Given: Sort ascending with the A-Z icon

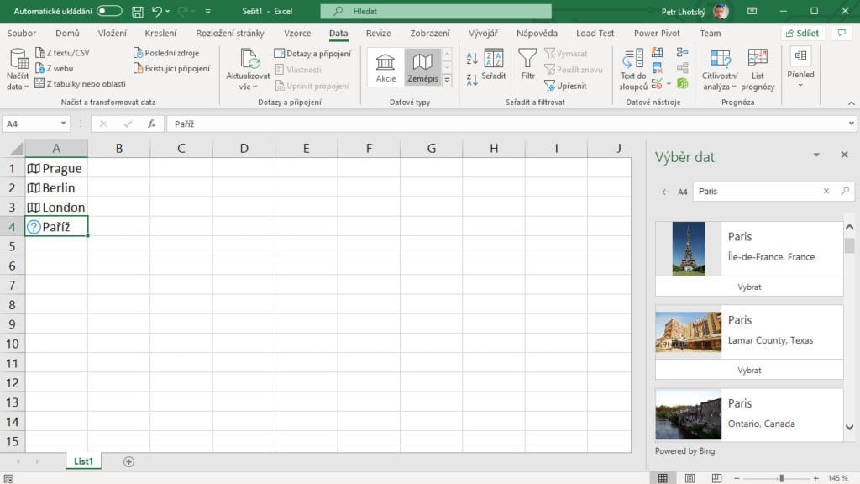Looking at the screenshot, I should tap(472, 59).
